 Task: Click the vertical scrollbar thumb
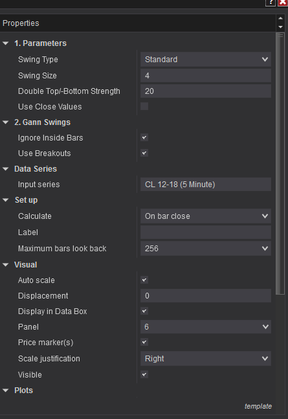pyautogui.click(x=280, y=164)
